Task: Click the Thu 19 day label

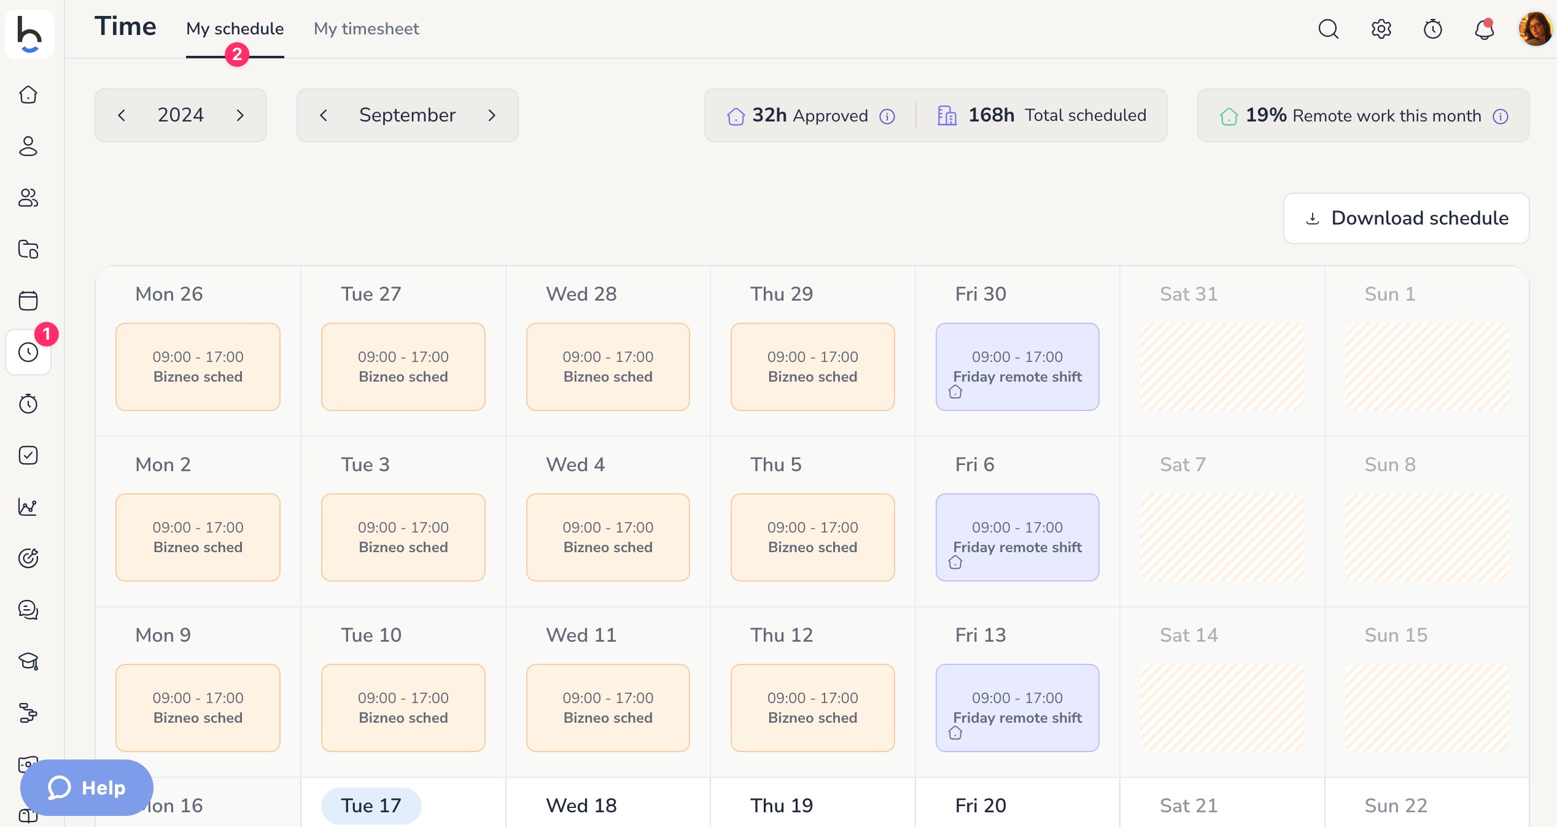Action: point(781,806)
